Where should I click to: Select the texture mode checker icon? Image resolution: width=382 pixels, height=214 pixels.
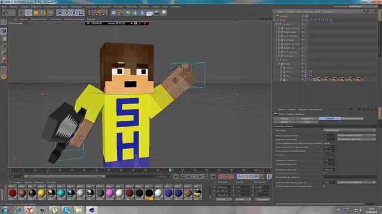pos(4,38)
